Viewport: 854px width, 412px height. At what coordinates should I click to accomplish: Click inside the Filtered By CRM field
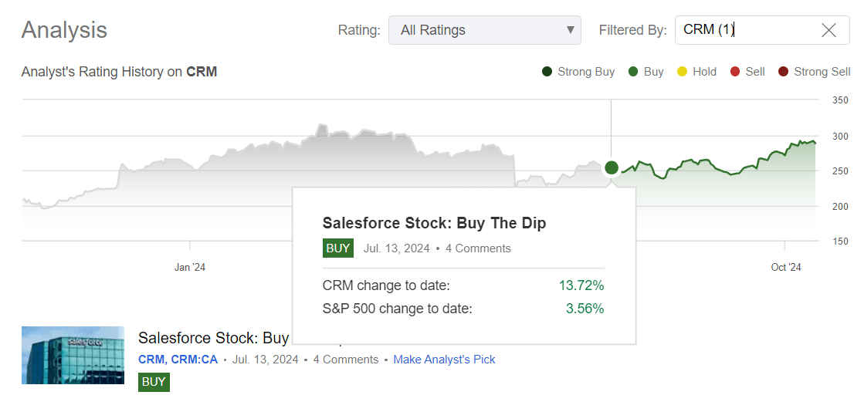coord(741,30)
